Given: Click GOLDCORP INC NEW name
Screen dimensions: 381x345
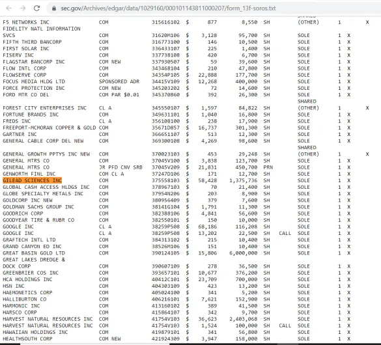Looking at the screenshot, I should tap(27, 200).
